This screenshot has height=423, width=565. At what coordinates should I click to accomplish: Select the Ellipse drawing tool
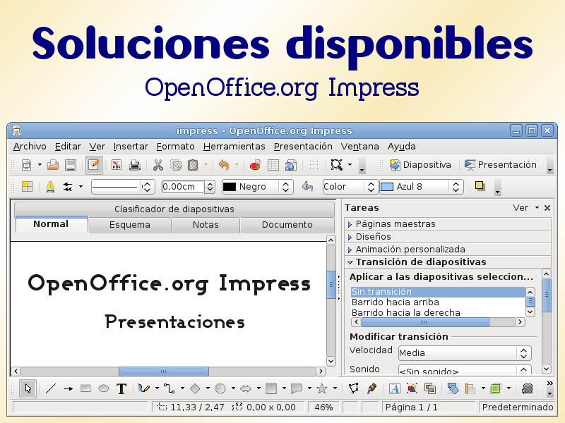tap(103, 388)
